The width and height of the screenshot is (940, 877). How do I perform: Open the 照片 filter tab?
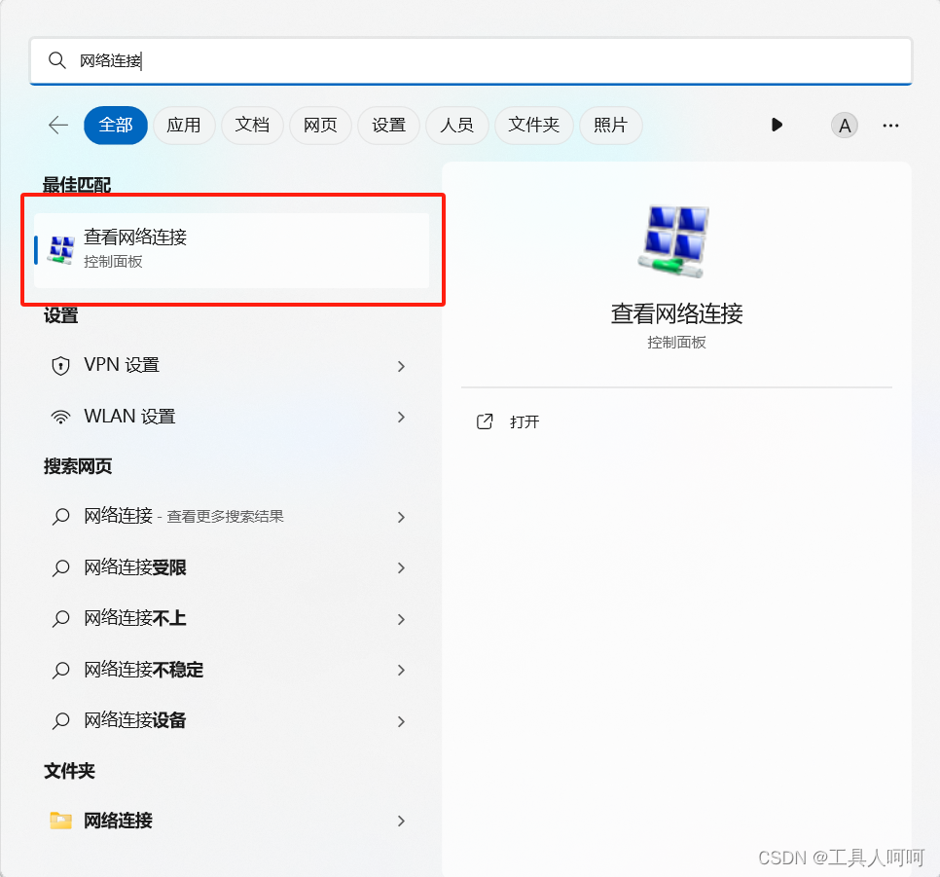click(611, 126)
